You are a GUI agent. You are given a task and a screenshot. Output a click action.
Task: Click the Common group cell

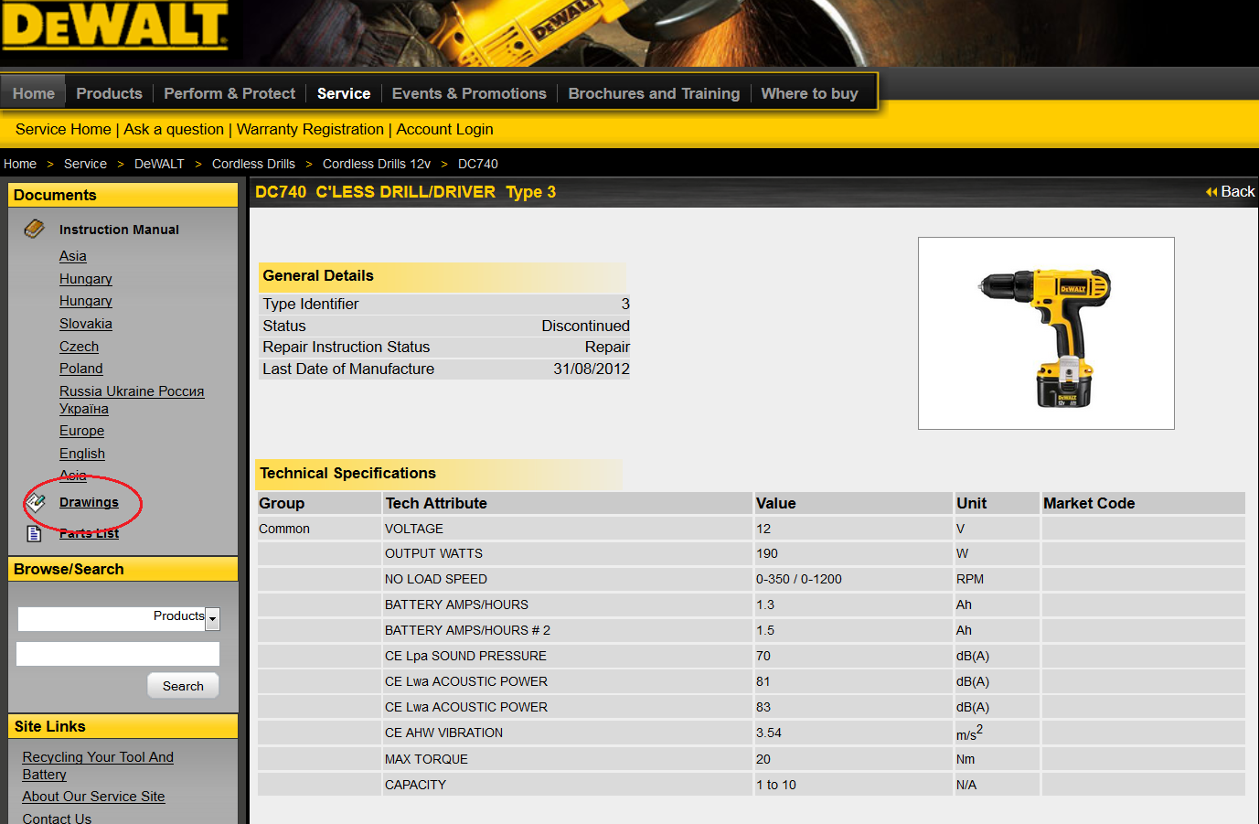point(319,529)
